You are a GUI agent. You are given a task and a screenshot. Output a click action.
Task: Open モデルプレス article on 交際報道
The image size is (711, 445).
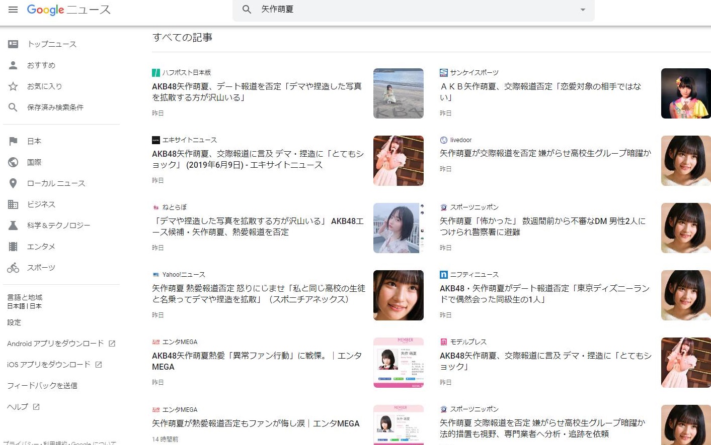point(545,361)
